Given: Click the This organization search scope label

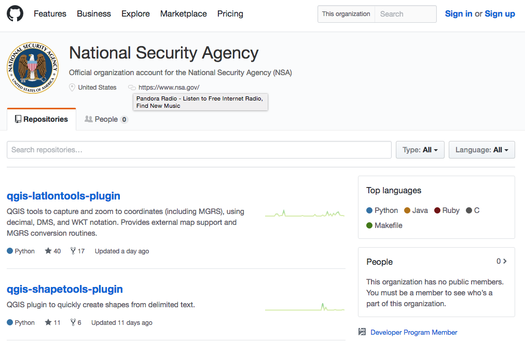Looking at the screenshot, I should 346,14.
